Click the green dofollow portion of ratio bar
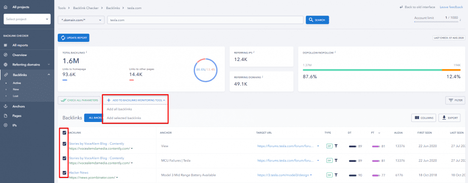The image size is (468, 183). coord(372,70)
